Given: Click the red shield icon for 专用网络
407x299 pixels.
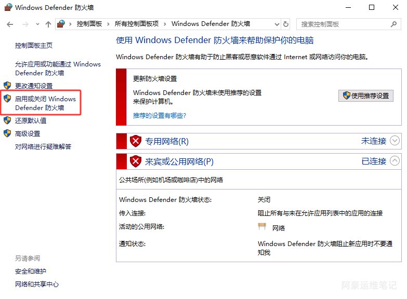Looking at the screenshot, I should (136, 141).
